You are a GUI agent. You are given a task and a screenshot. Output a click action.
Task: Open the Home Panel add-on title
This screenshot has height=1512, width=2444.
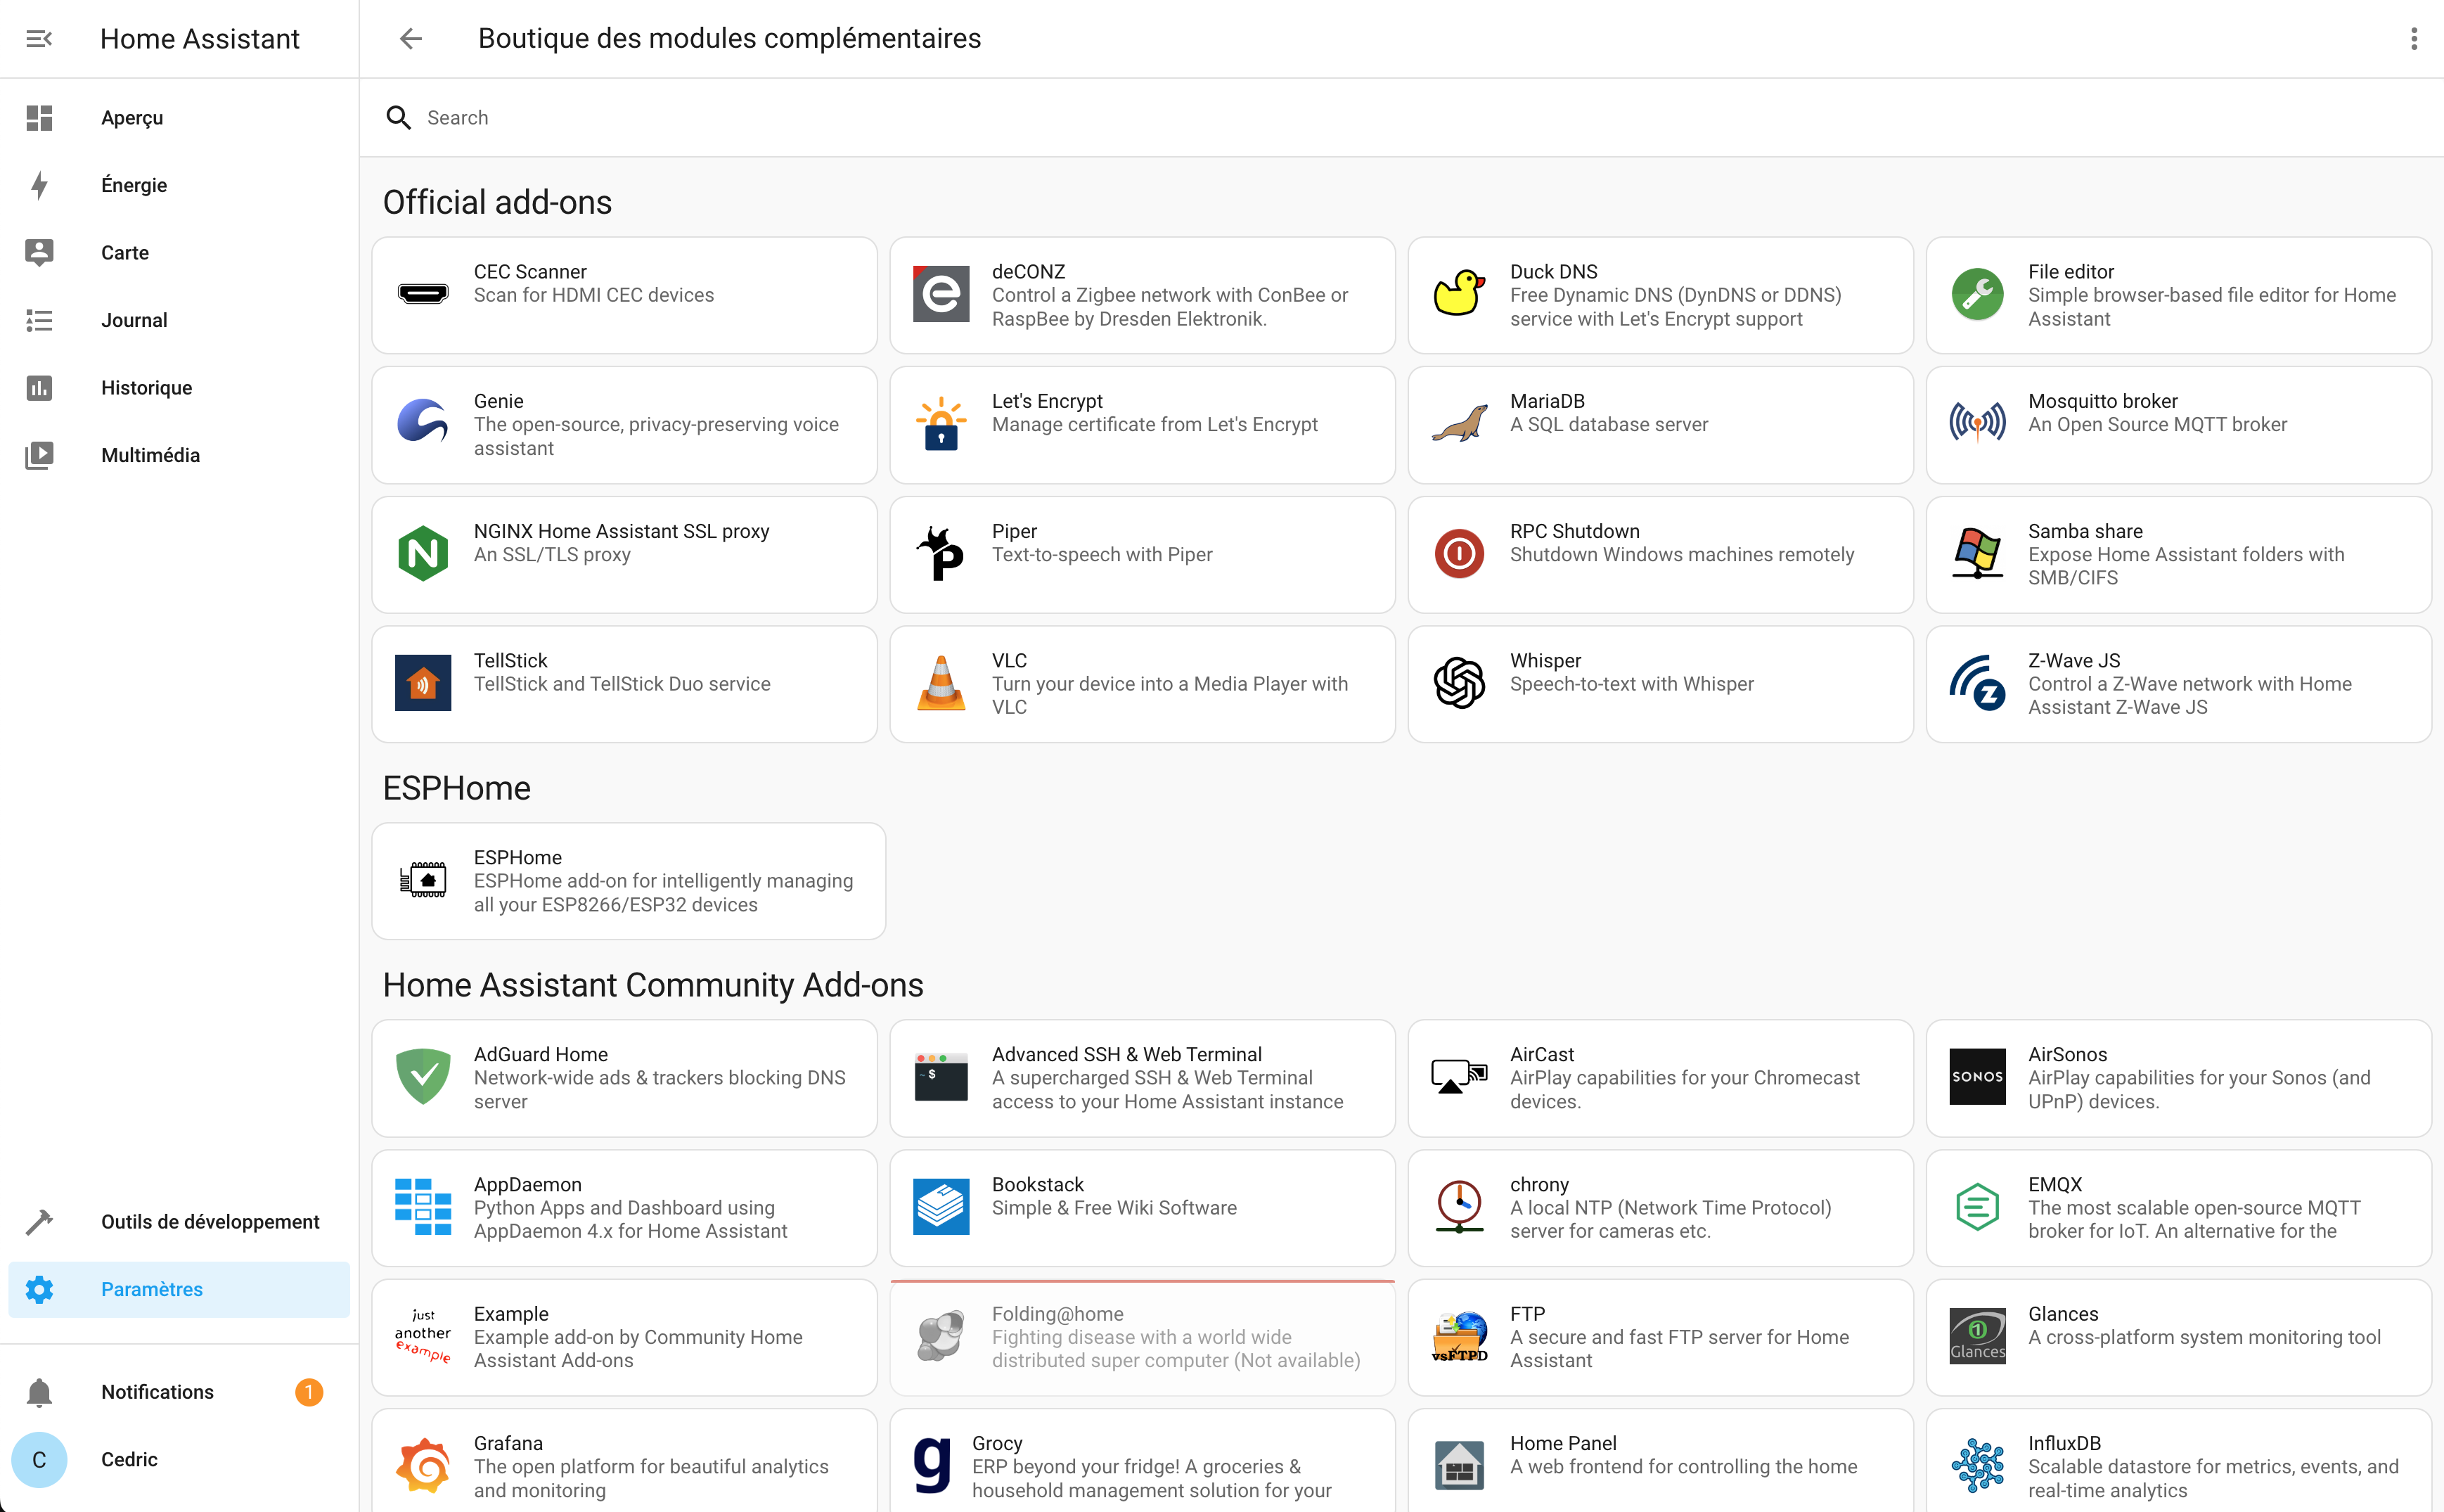pyautogui.click(x=1562, y=1443)
